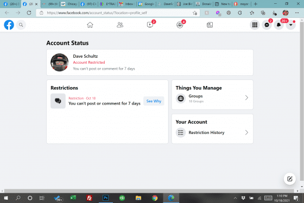The height and width of the screenshot is (203, 304).
Task: Open the Notifications bell
Action: point(278,25)
